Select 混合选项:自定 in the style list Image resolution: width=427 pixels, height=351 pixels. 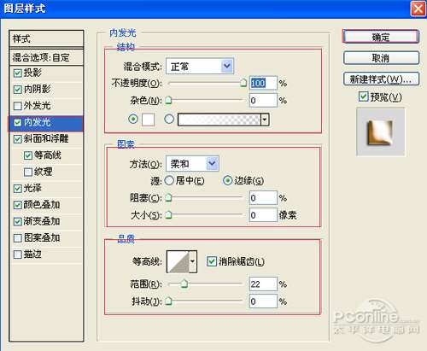click(46, 57)
